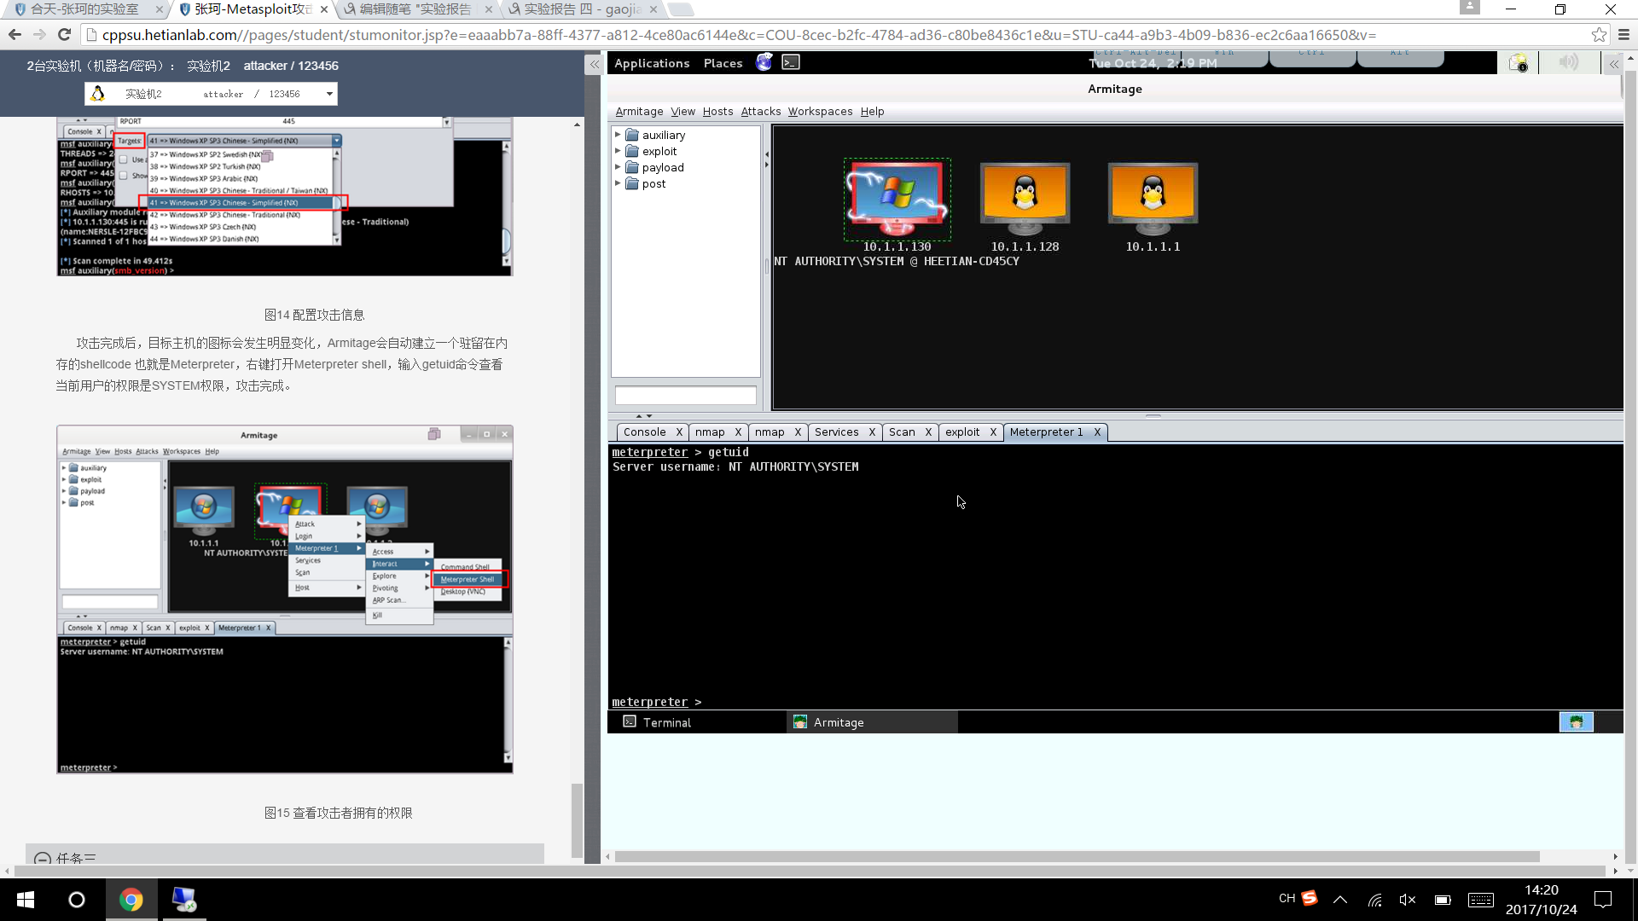Select the Linux host icon 10.1.1.1
The width and height of the screenshot is (1638, 921).
[1153, 200]
